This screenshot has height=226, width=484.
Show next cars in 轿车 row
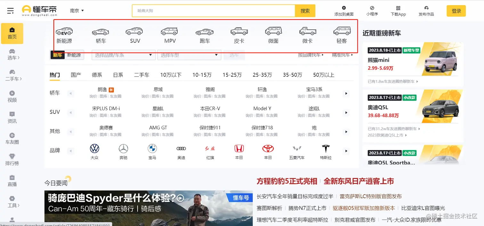pos(346,93)
